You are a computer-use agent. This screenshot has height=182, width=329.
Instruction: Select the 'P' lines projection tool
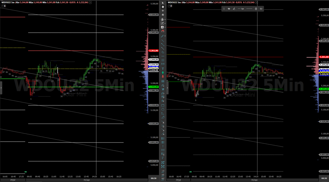163,97
